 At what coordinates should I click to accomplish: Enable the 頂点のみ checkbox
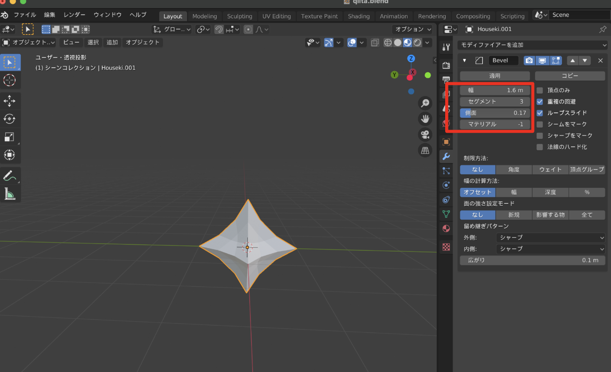(540, 90)
